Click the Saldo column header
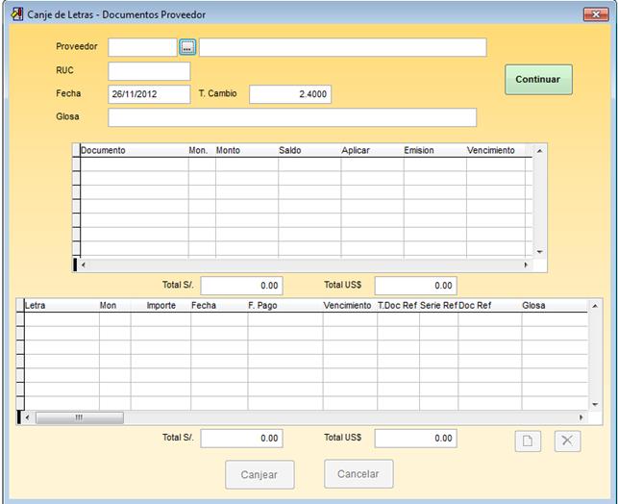 tap(309, 150)
